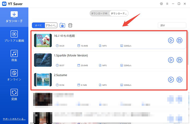190x124 pixels.
Task: Select the title 2.Suzume
Action: click(x=60, y=75)
